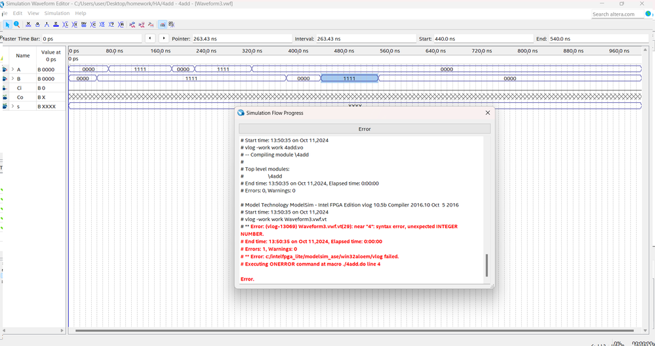Click 'Executing ONERROR command' line
Viewport: 655px width, 346px height.
(310, 264)
